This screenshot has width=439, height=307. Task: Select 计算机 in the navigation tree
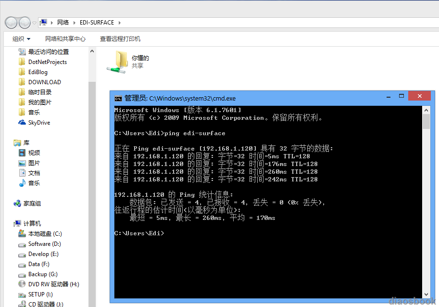[x=32, y=224]
